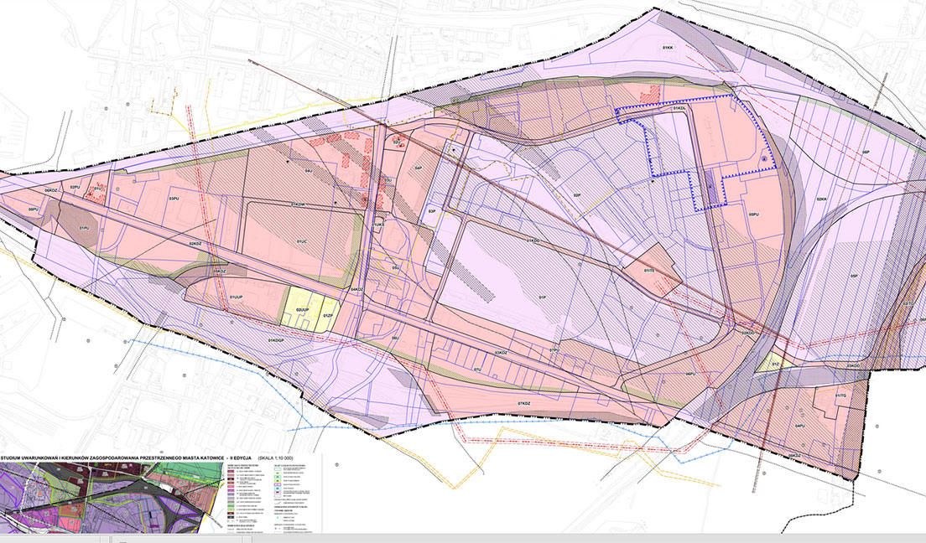Click the 01ZP yellow parcel label

(328, 315)
